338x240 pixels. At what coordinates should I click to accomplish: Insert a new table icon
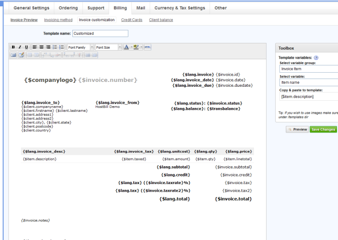point(14,55)
